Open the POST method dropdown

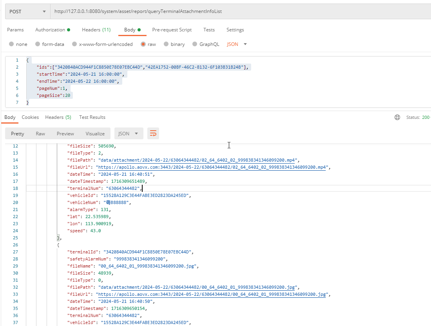27,11
